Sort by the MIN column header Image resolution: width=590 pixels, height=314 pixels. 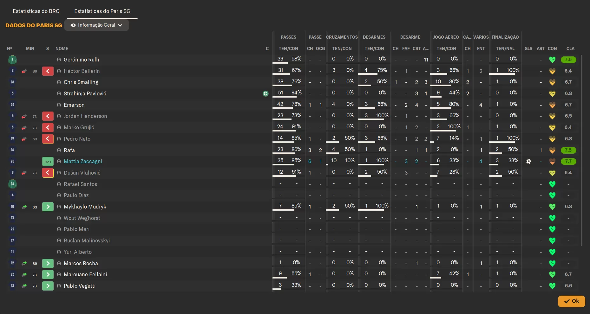click(30, 48)
